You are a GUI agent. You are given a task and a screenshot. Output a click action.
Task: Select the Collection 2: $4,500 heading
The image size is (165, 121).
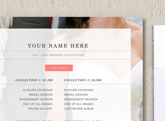83,80
